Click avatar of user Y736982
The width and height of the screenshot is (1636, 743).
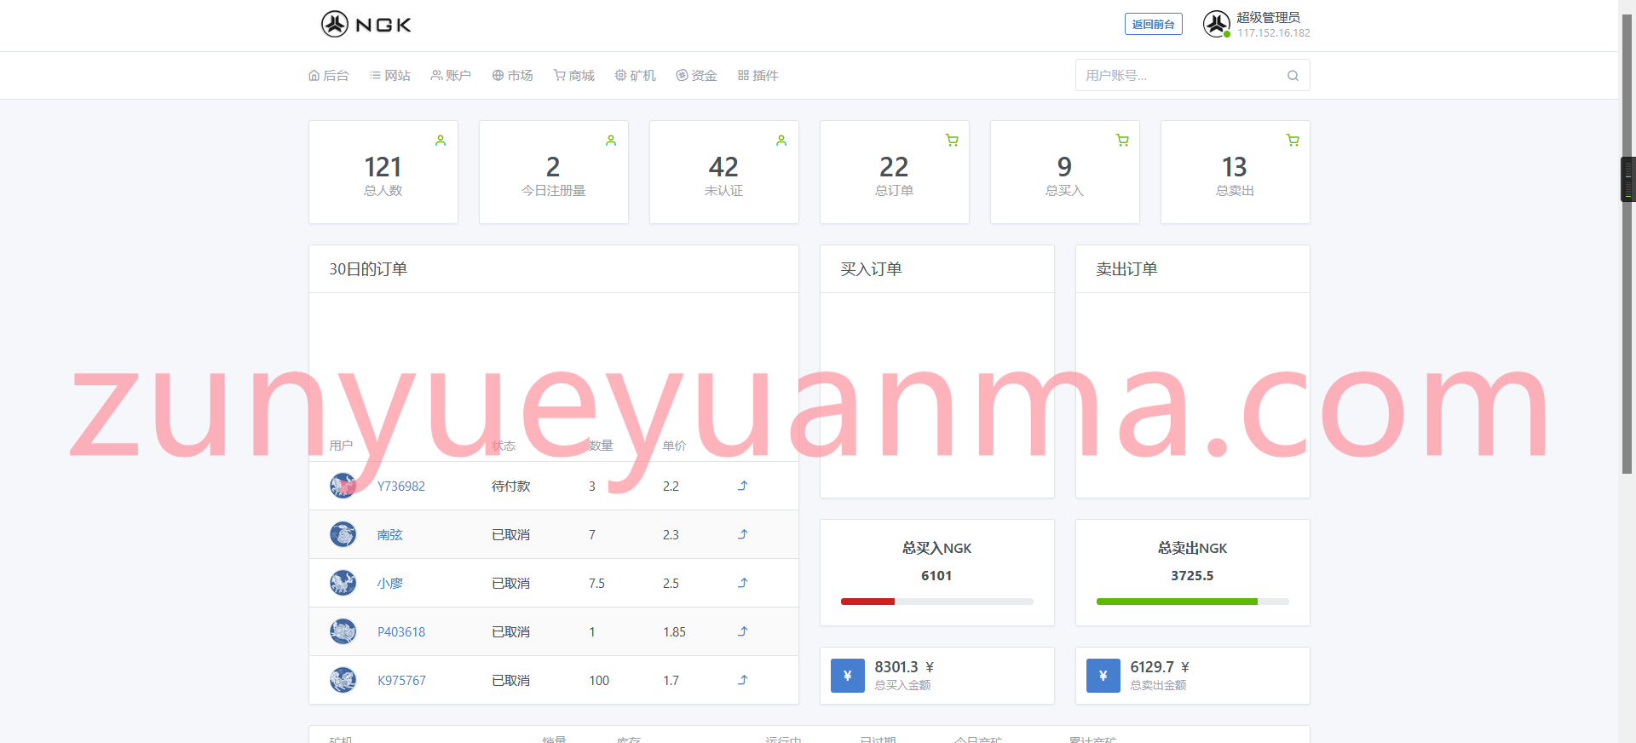point(343,486)
